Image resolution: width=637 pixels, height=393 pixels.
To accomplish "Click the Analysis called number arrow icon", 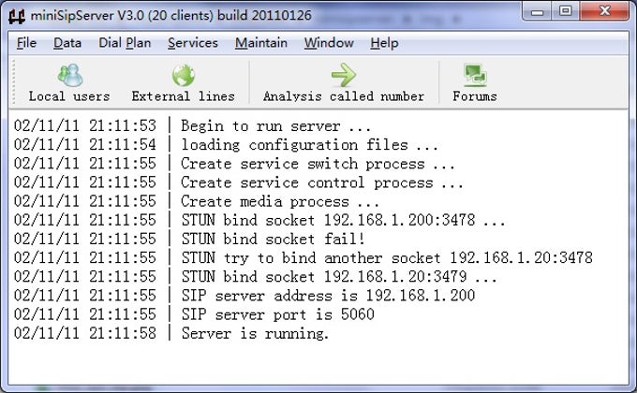I will (343, 75).
